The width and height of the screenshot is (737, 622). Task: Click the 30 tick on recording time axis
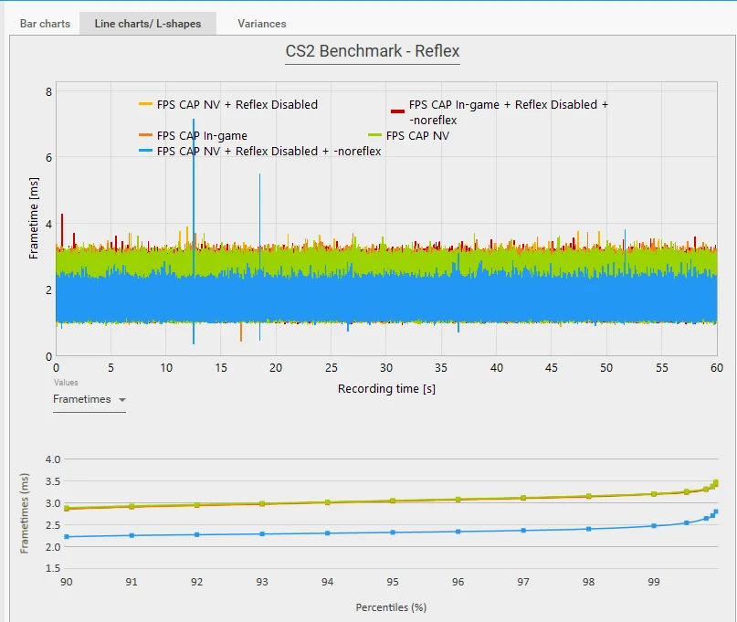tap(386, 368)
